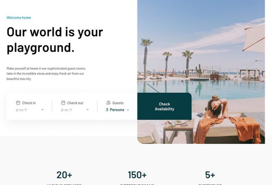Click the Check in label
272x185 pixels.
click(x=29, y=103)
